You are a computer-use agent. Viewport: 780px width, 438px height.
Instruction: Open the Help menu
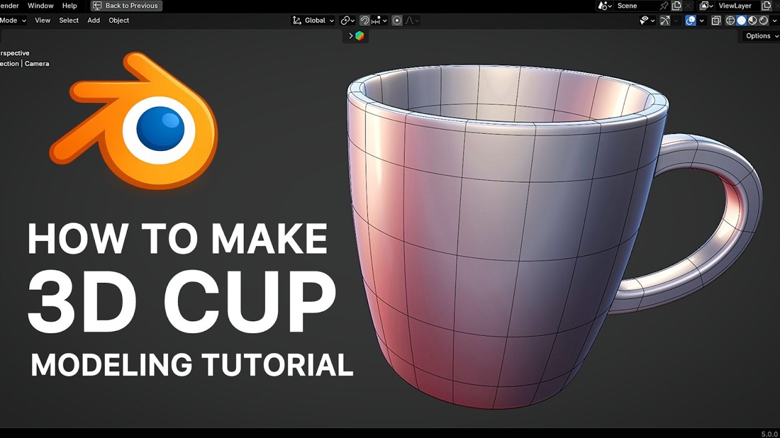(69, 5)
